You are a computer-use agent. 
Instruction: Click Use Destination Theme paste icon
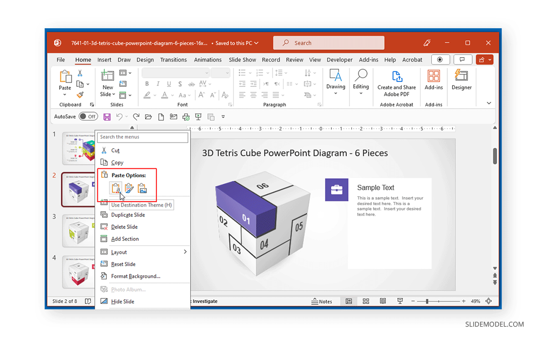pos(116,188)
